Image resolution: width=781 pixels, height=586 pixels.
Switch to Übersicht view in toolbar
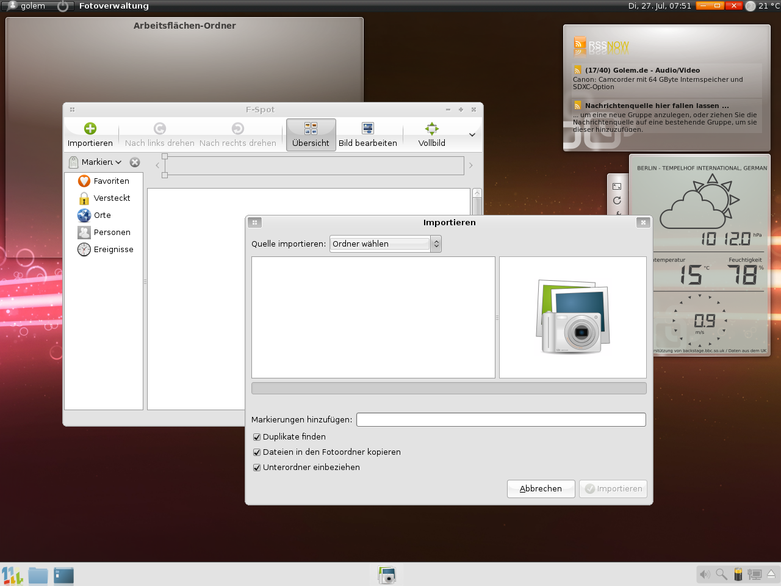(x=311, y=134)
